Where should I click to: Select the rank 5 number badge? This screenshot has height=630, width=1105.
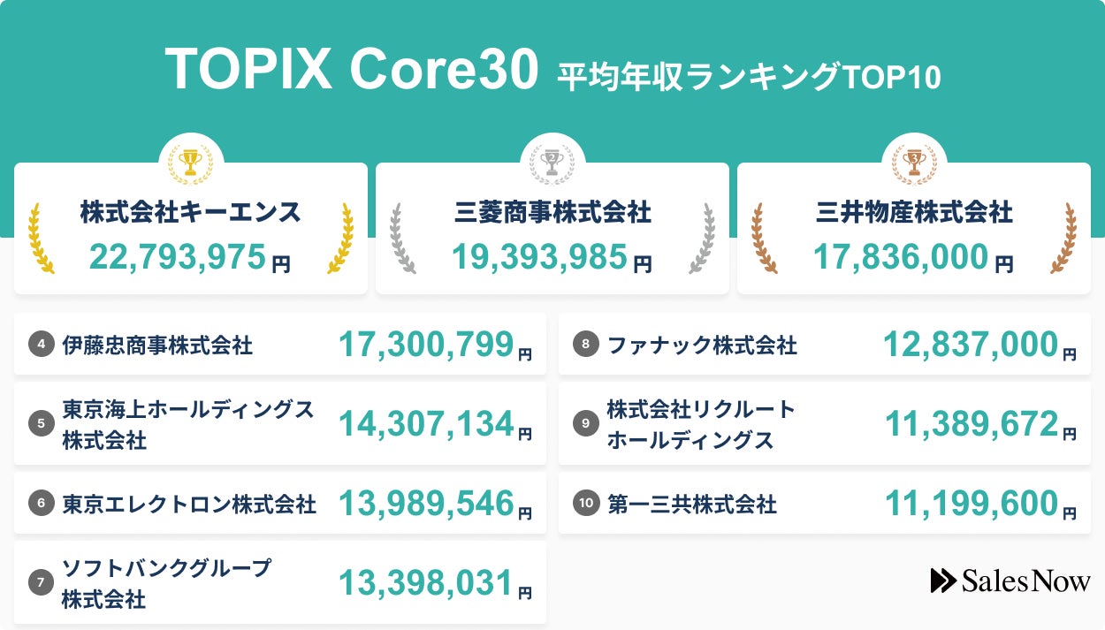click(41, 424)
